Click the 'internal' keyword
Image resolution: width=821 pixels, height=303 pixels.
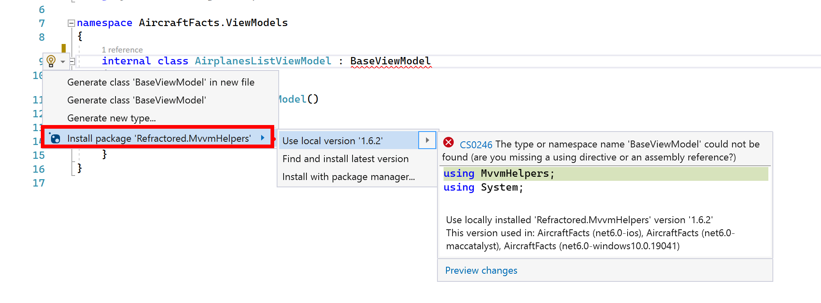tap(126, 61)
